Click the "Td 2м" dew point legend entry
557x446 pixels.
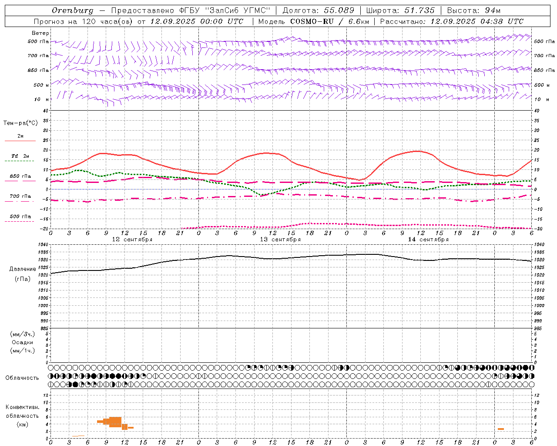pos(20,156)
